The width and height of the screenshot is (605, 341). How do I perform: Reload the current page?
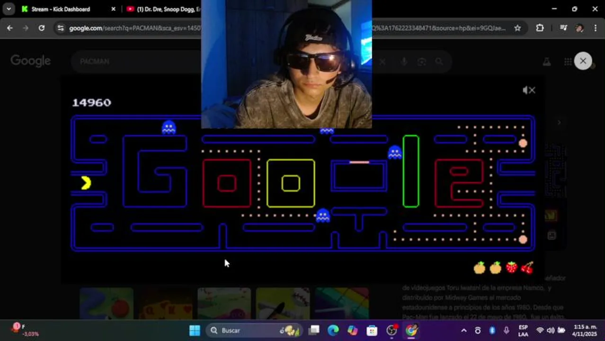(x=42, y=28)
